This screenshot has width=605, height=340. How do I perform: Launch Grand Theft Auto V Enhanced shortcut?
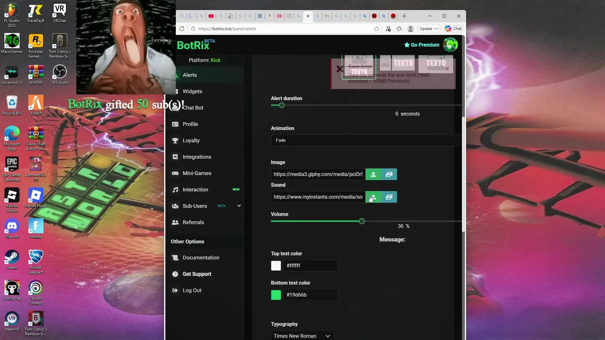click(x=35, y=139)
